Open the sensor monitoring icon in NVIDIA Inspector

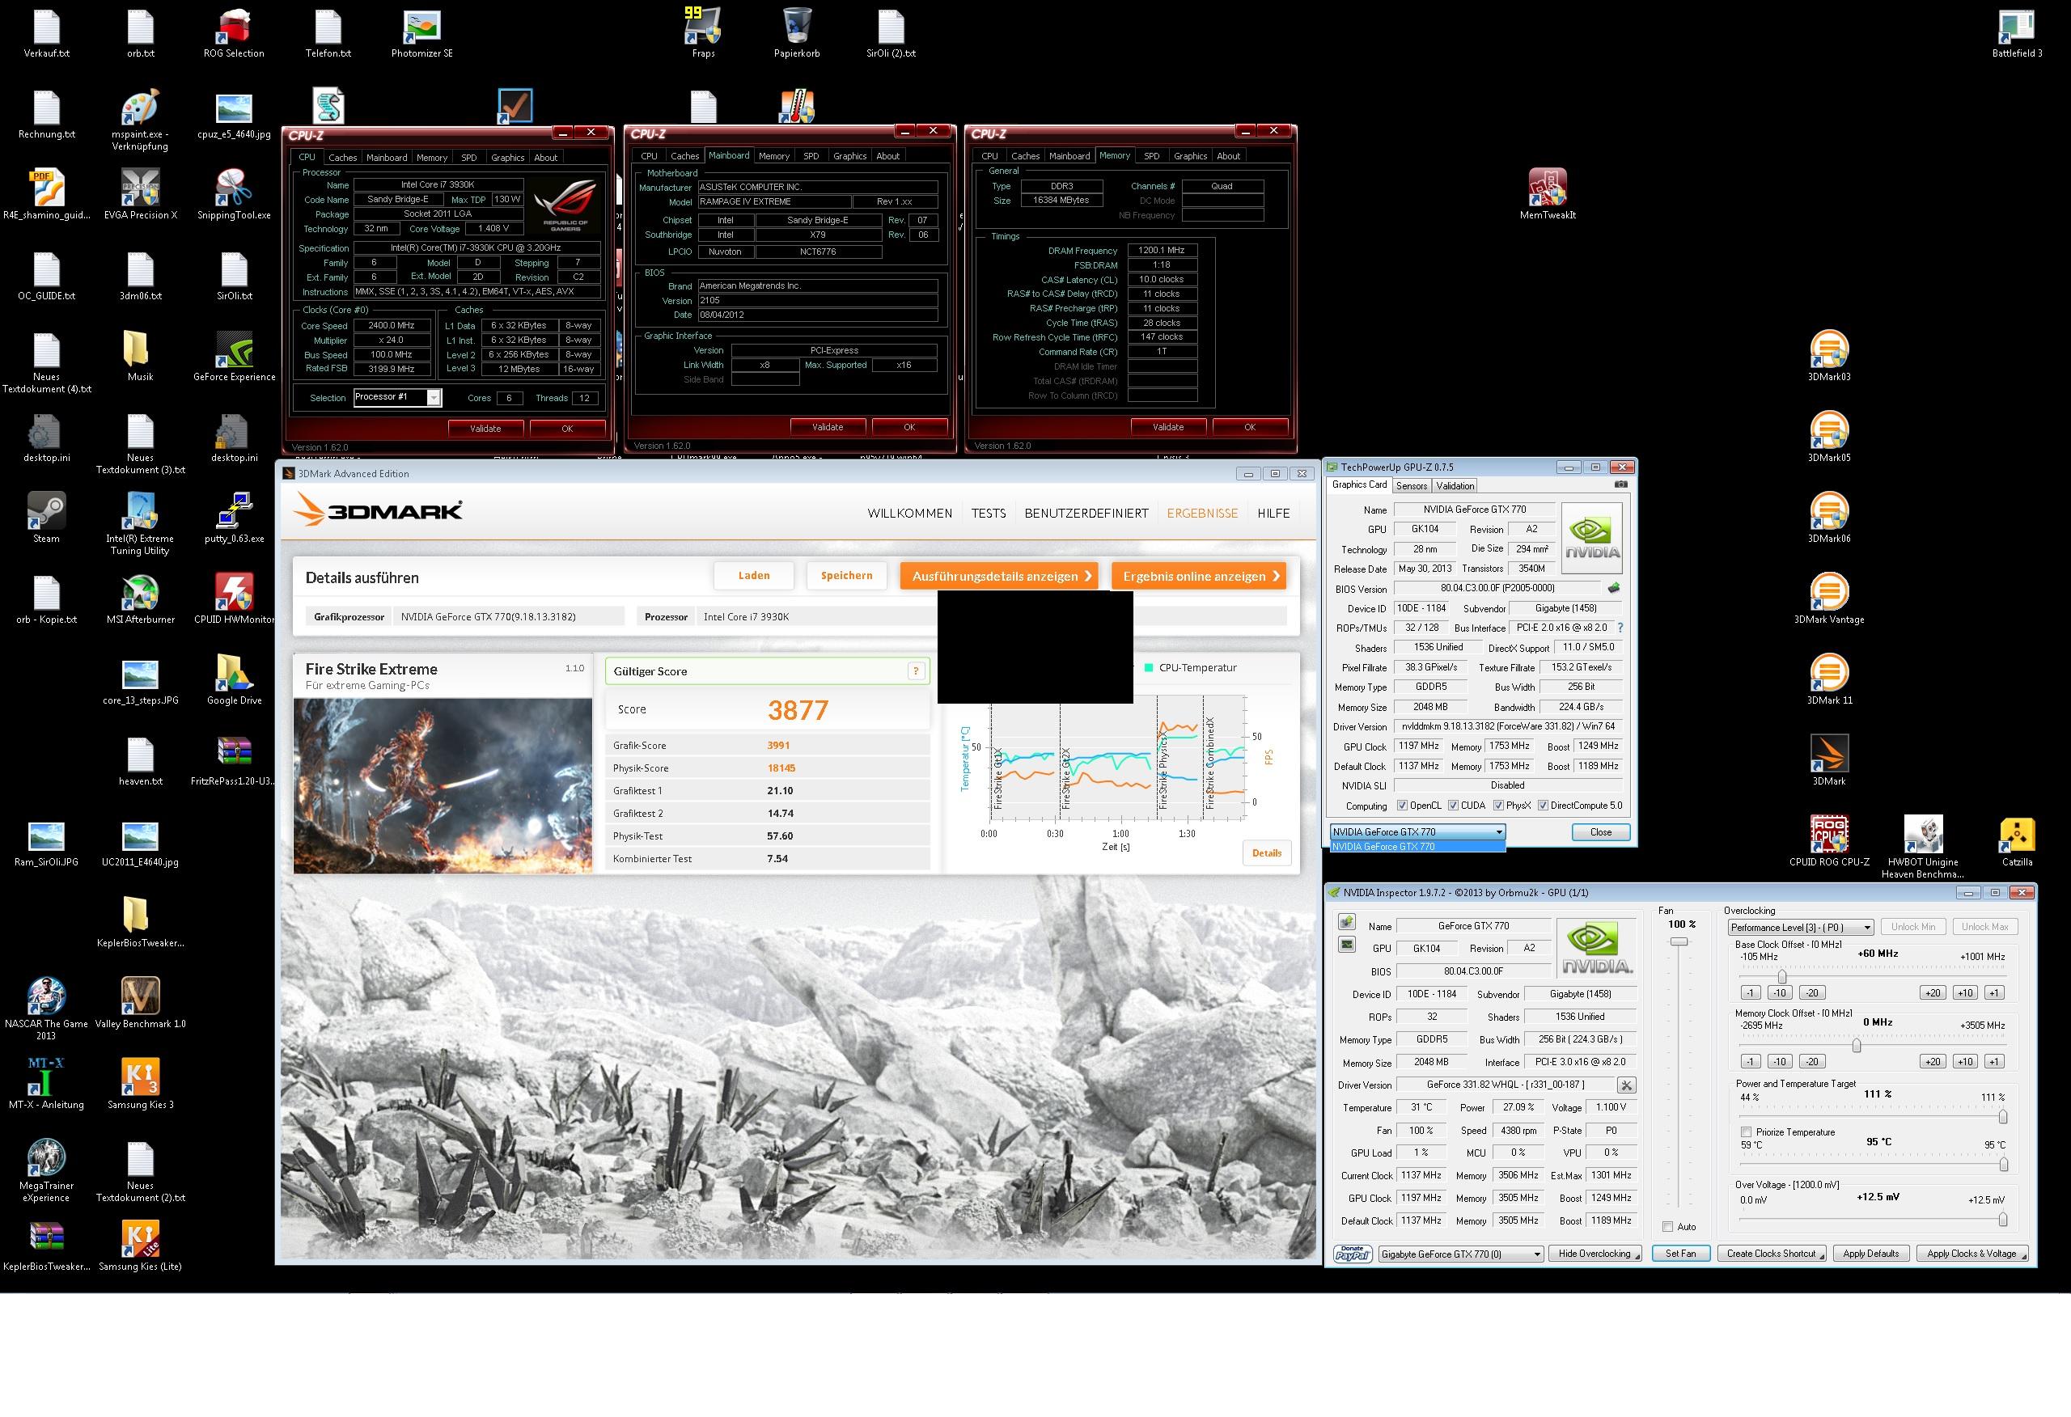point(1348,945)
